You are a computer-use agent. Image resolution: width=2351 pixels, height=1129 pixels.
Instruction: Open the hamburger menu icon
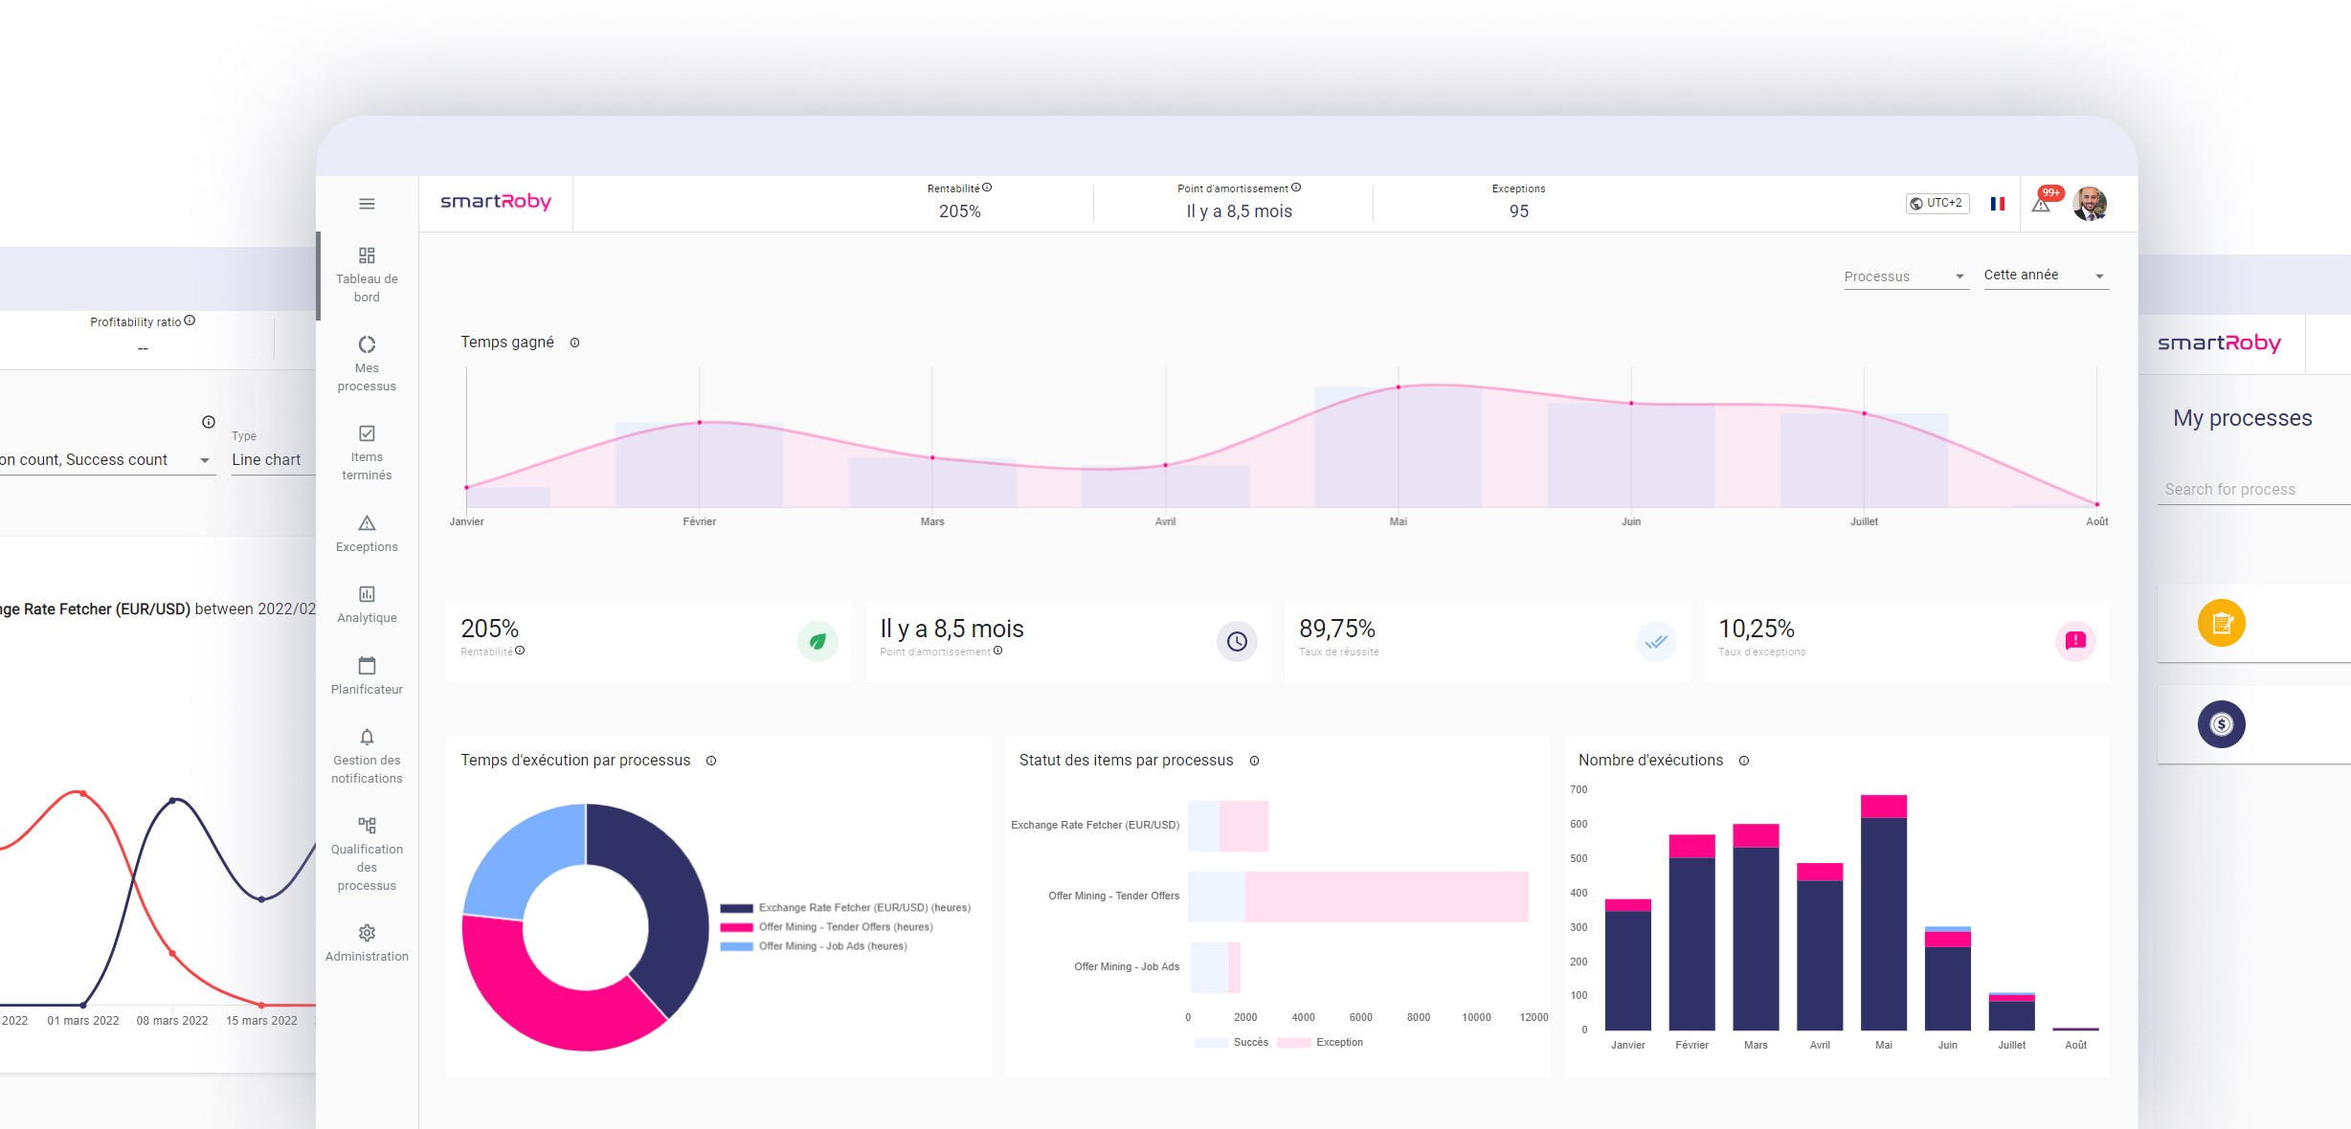(367, 204)
